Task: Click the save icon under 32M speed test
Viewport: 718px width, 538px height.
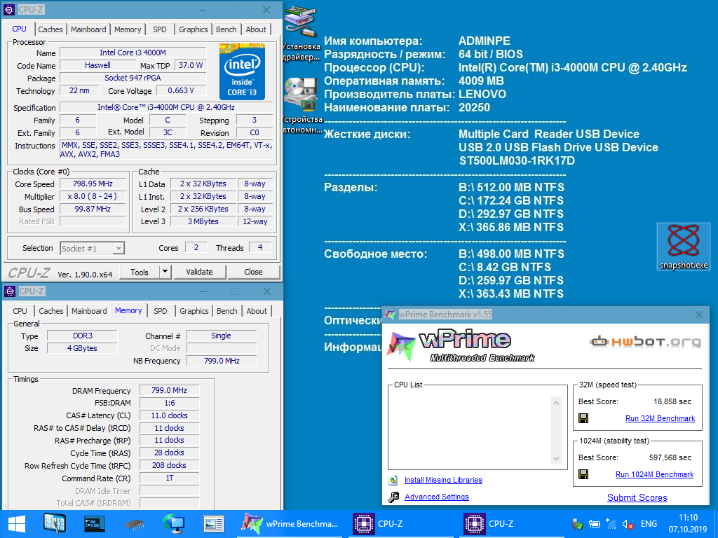Action: pos(583,418)
